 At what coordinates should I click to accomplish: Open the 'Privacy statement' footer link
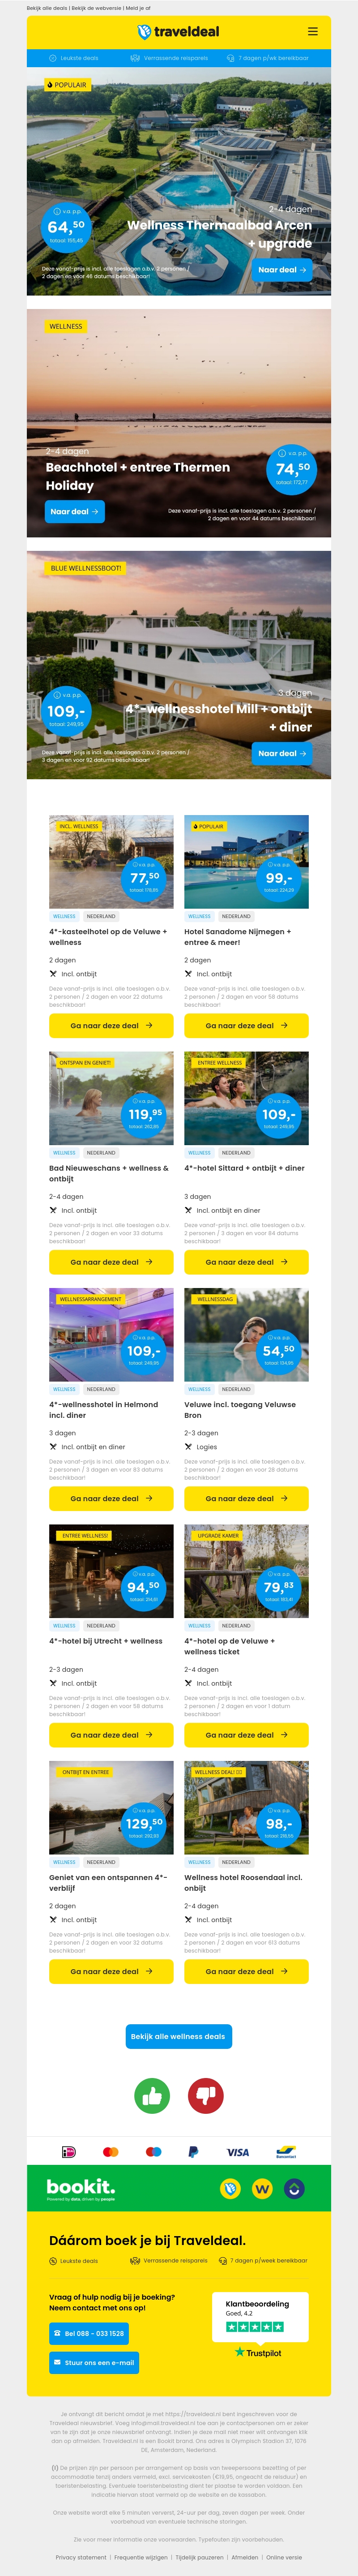[81, 2557]
